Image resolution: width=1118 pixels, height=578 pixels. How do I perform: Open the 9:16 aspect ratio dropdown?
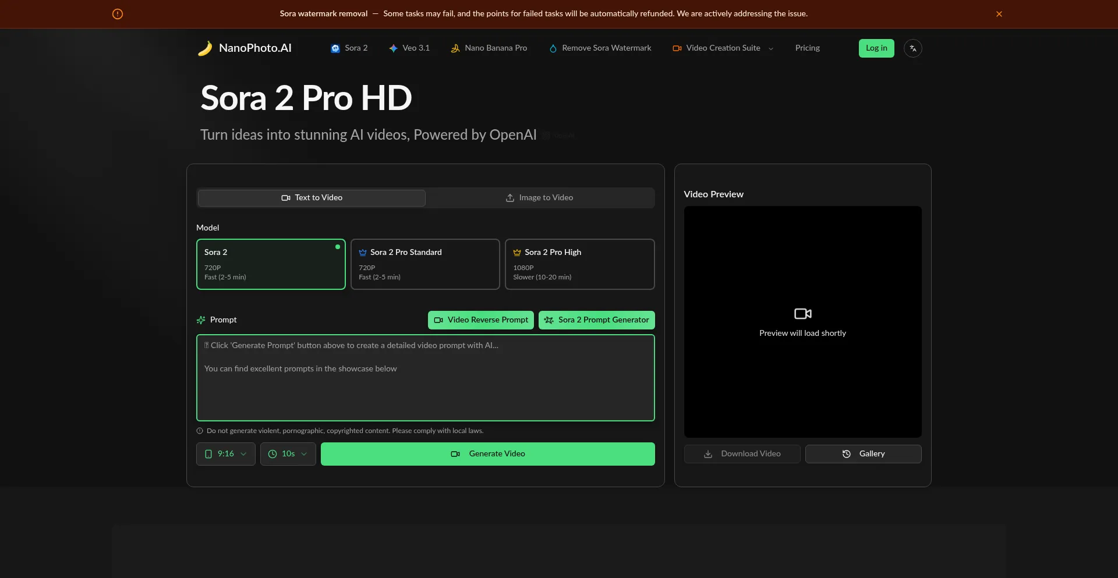[x=226, y=454]
